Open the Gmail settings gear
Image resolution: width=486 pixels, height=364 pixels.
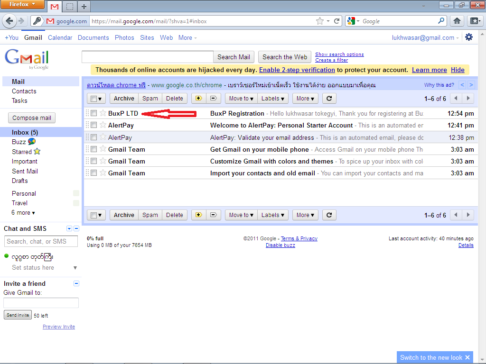pyautogui.click(x=469, y=37)
